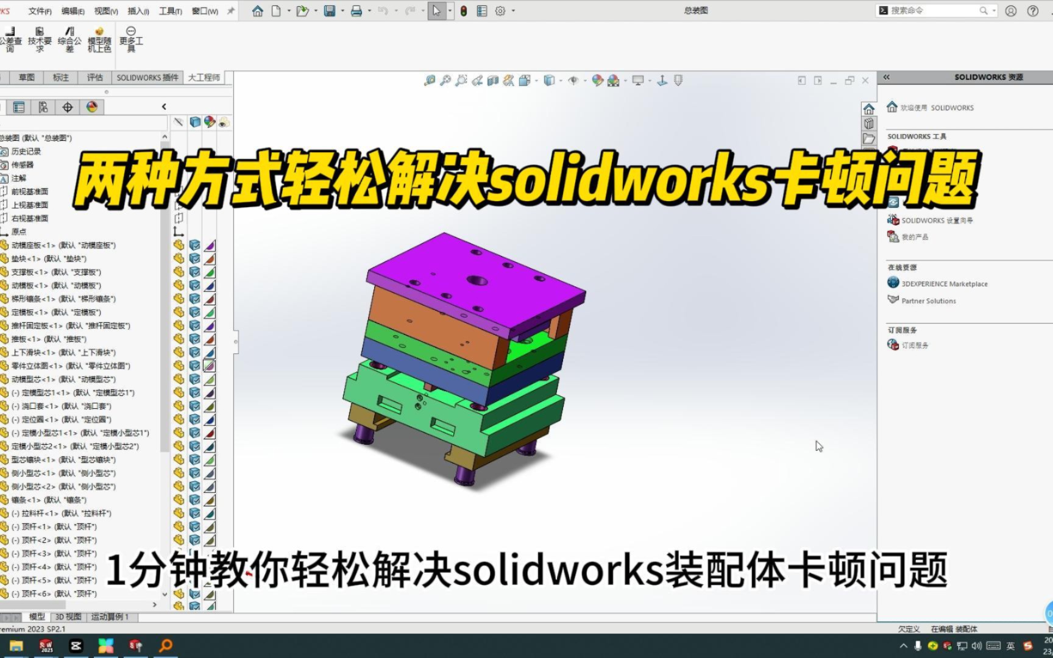Toggle display mode of 动模板<1> row
Viewport: 1053px width, 658px height.
tap(194, 285)
